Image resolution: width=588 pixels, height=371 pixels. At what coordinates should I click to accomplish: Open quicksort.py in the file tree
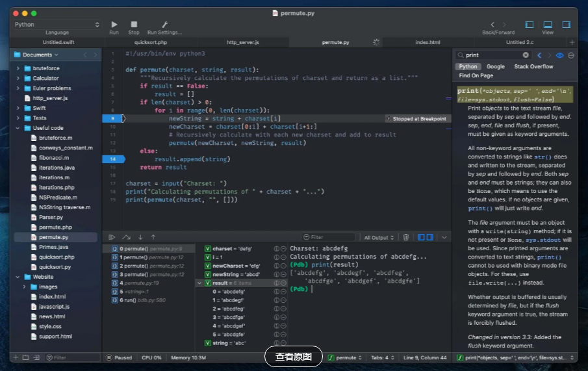(x=55, y=266)
